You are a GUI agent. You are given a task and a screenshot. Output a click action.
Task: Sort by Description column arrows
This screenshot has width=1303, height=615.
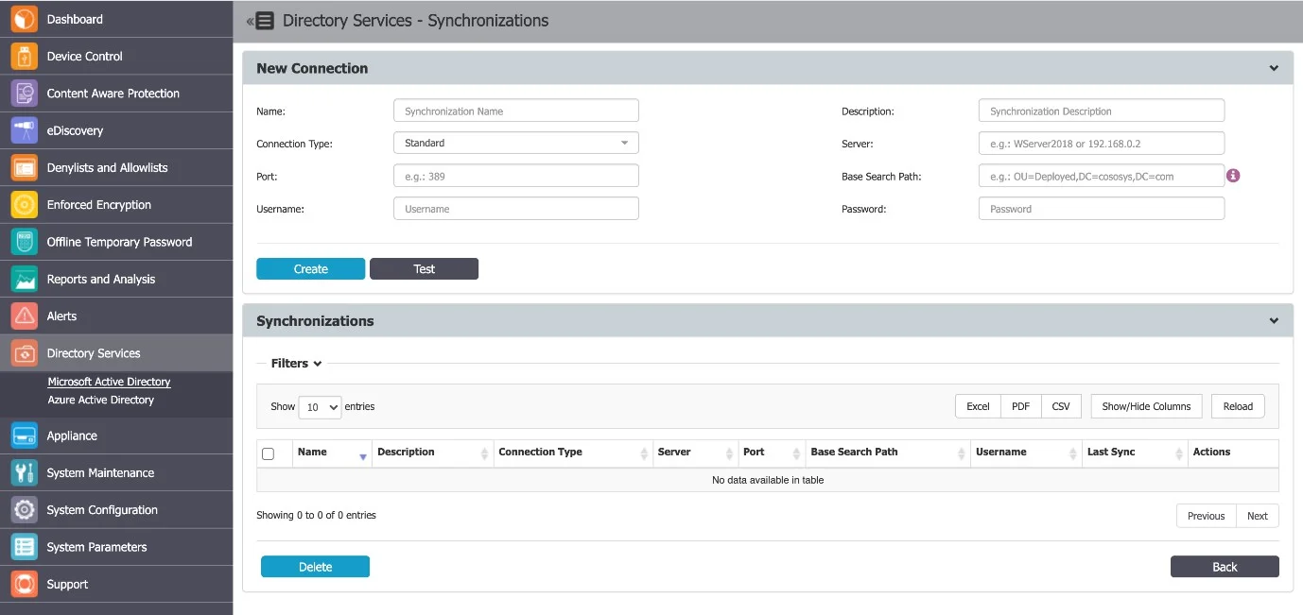click(485, 453)
